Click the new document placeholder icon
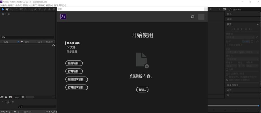 (x=142, y=60)
